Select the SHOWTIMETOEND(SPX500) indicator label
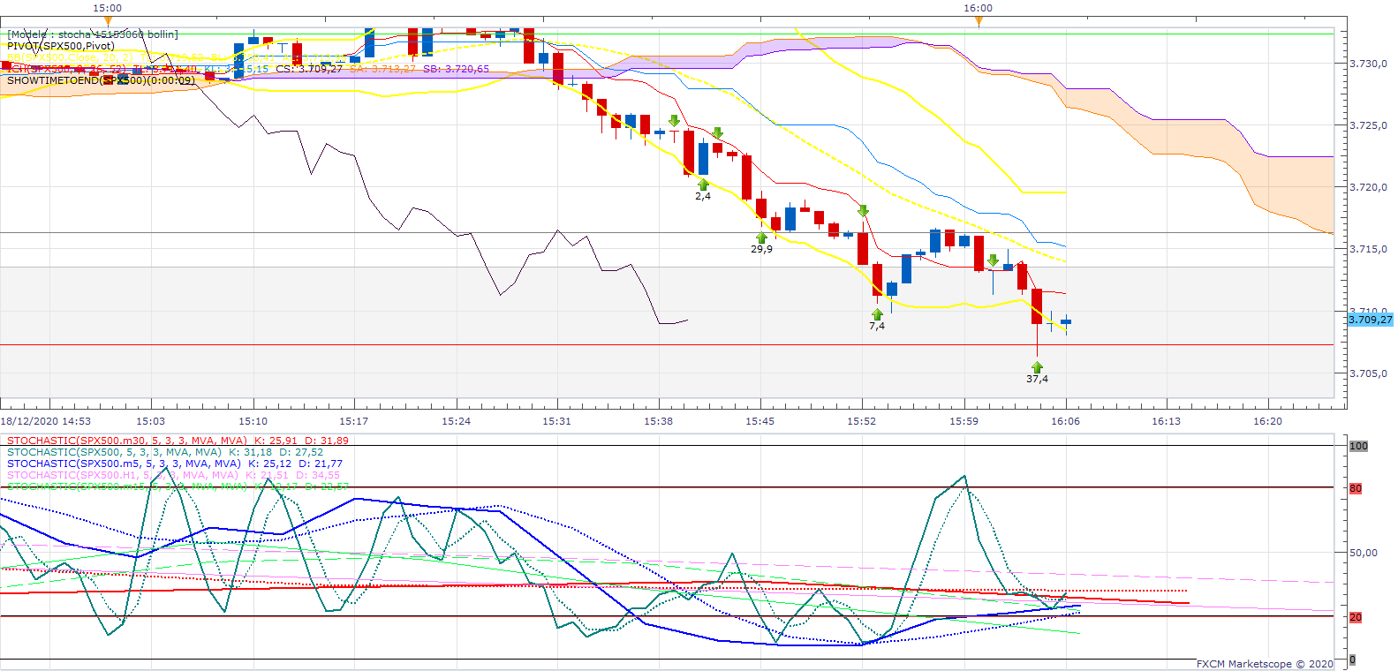The image size is (1398, 671). 101,80
